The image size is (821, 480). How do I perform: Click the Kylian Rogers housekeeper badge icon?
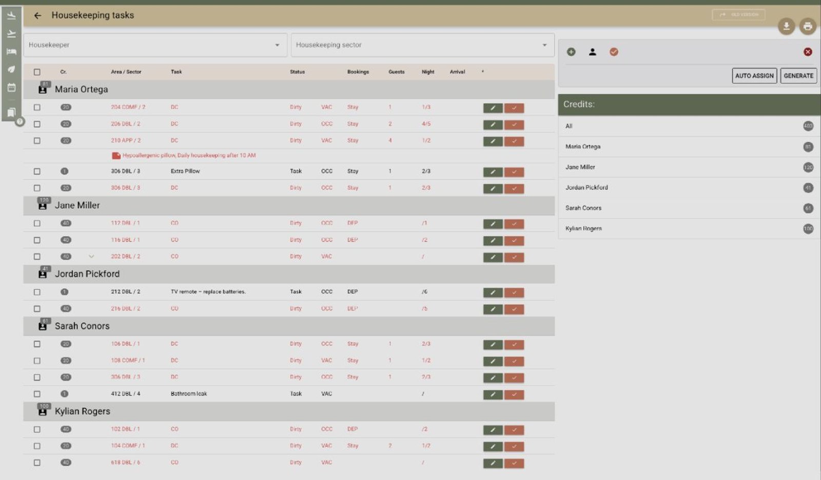(x=43, y=411)
